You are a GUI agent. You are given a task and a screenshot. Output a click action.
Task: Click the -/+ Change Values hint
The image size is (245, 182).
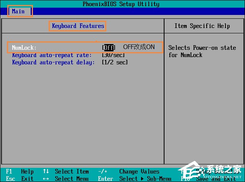(129, 172)
